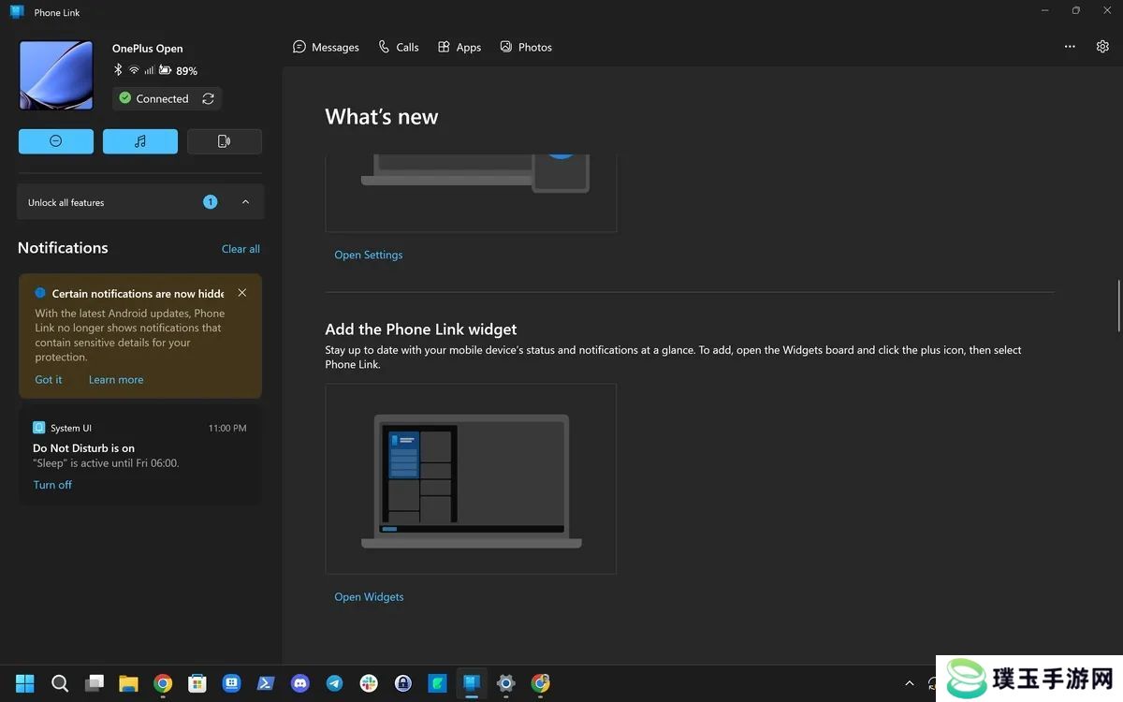Image resolution: width=1123 pixels, height=702 pixels.
Task: Toggle the audio player music-note button
Action: pyautogui.click(x=140, y=141)
